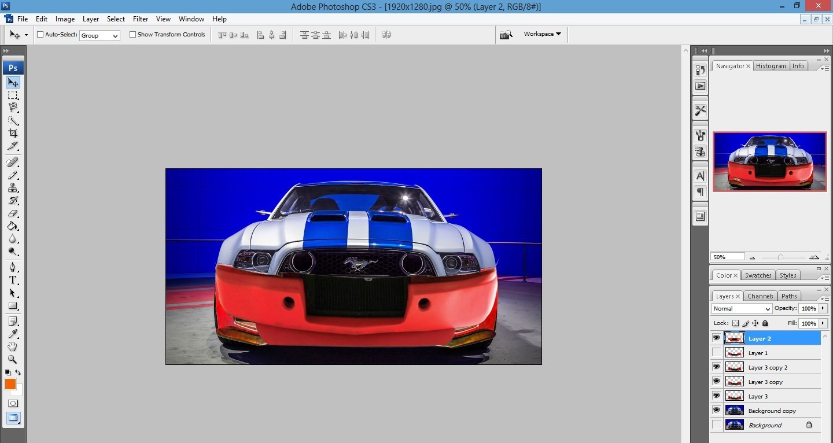
Task: Switch to the Swatches tab
Action: coord(758,275)
